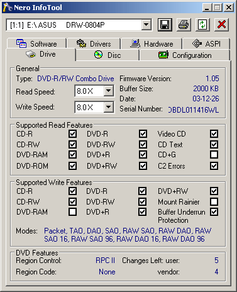This screenshot has height=292, width=237.
Task: Close the Nero InfoTool window
Action: (x=229, y=8)
